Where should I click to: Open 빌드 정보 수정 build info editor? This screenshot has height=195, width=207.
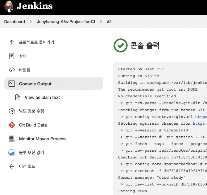(31, 111)
